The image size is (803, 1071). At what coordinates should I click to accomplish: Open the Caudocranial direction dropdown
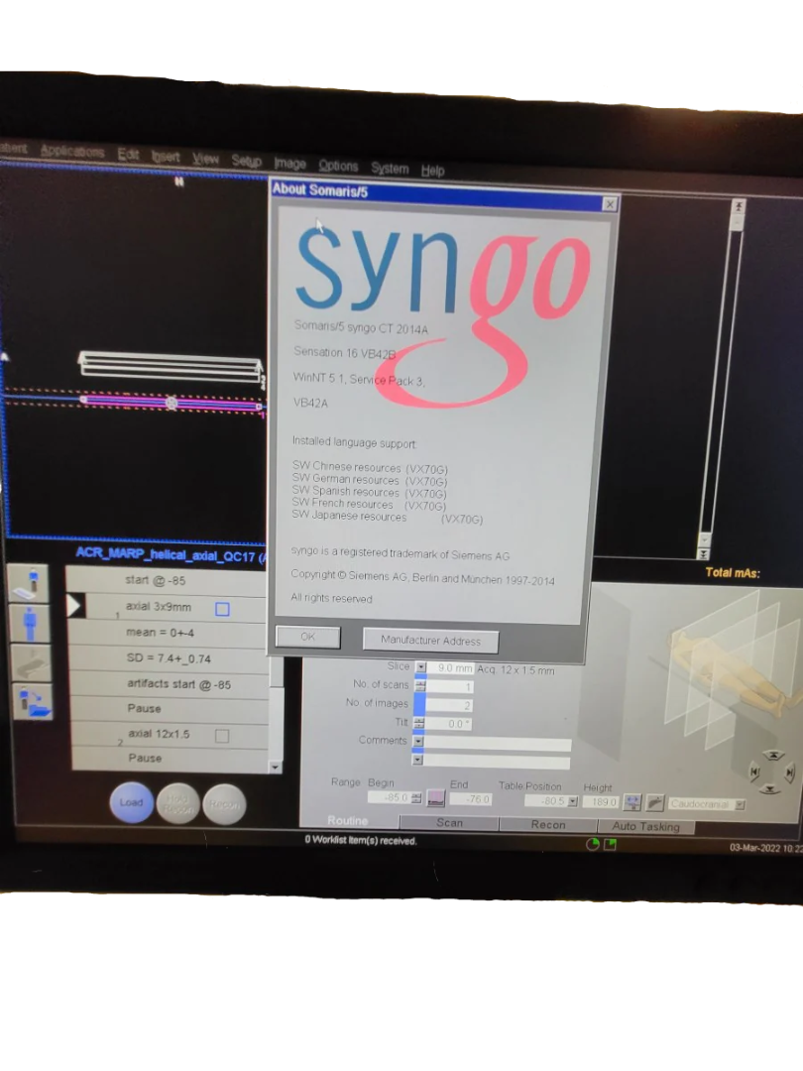coord(740,804)
